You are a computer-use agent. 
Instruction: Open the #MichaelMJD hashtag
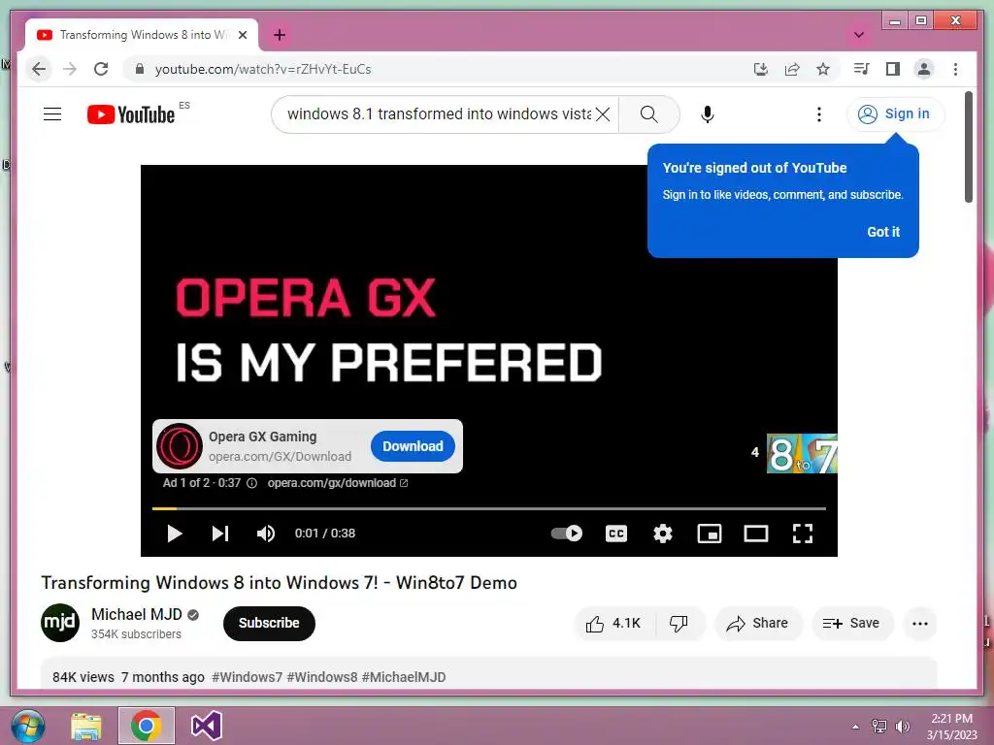[x=404, y=677]
